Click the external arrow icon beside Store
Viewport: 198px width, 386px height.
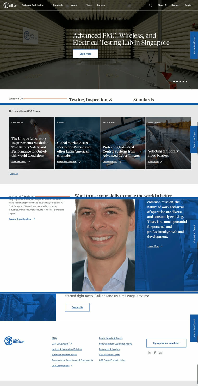point(165,5)
